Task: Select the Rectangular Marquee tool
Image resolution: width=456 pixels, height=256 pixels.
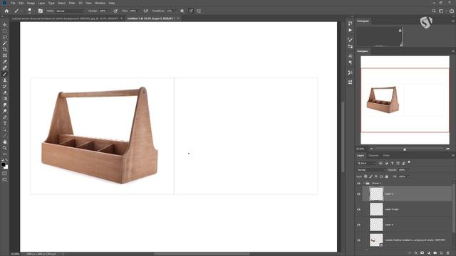Action: (x=5, y=31)
